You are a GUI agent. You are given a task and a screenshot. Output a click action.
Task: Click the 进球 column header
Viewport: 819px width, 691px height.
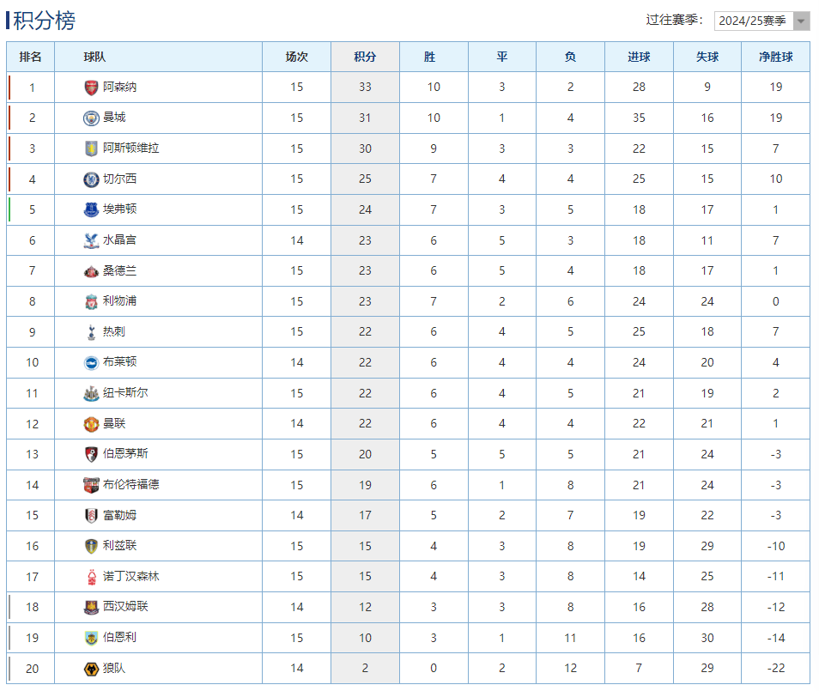[x=639, y=57]
